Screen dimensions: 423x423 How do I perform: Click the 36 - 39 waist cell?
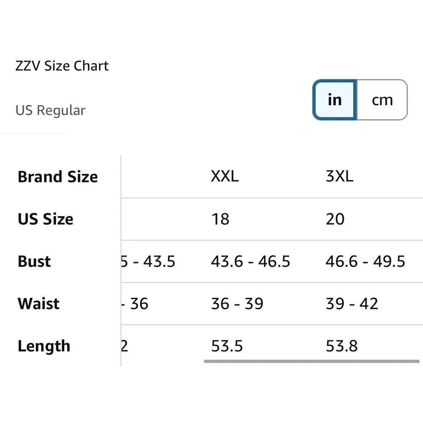(237, 304)
